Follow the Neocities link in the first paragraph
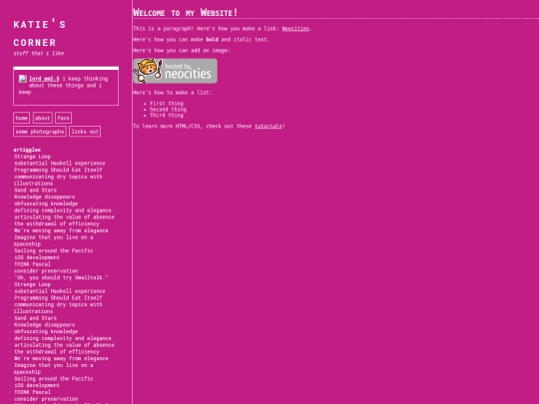This screenshot has width=539, height=404. tap(295, 29)
